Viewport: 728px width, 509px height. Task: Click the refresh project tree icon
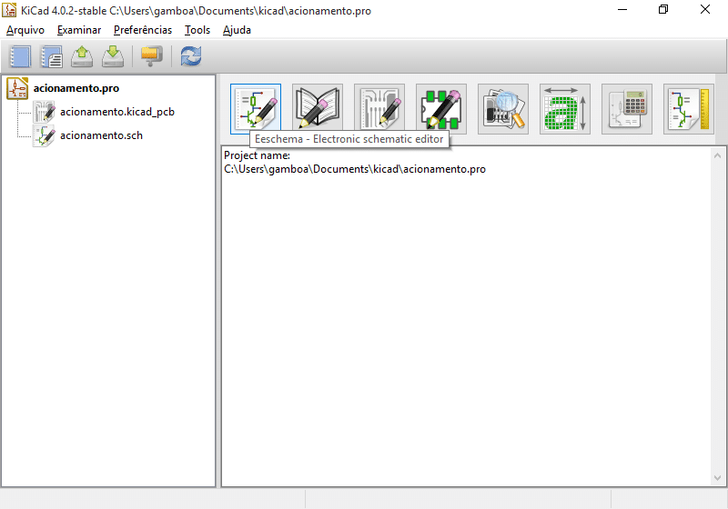click(191, 56)
